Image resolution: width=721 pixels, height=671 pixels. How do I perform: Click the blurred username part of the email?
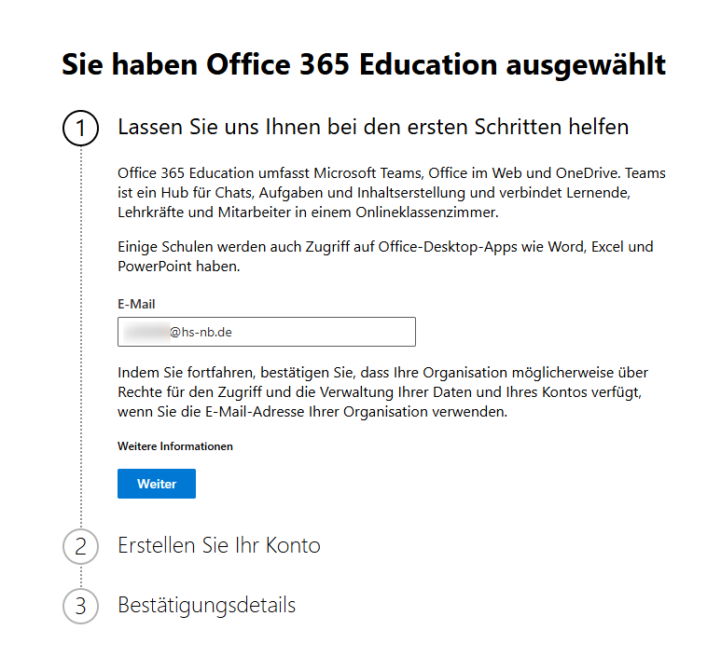coord(146,331)
